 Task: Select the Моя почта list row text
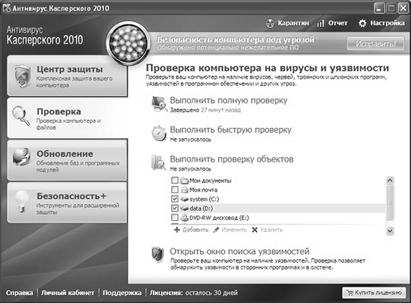pos(203,190)
